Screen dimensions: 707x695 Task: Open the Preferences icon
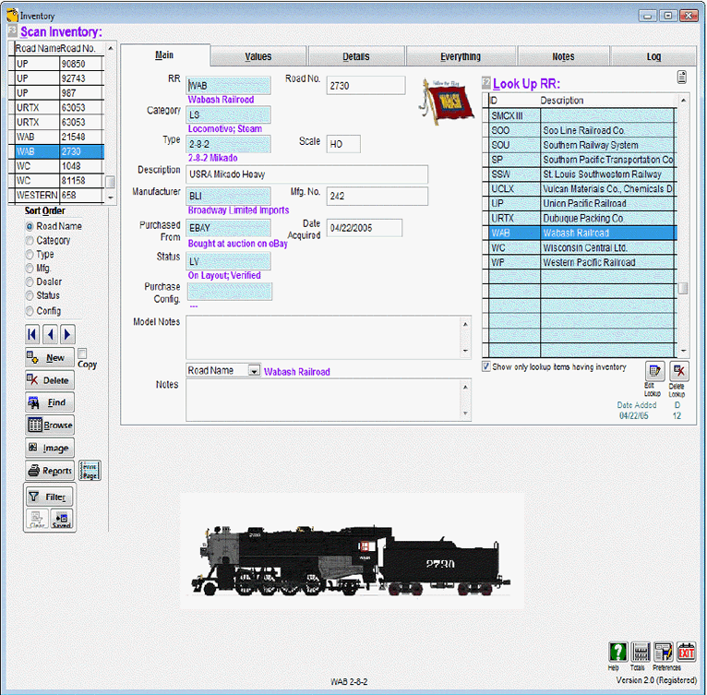click(664, 653)
